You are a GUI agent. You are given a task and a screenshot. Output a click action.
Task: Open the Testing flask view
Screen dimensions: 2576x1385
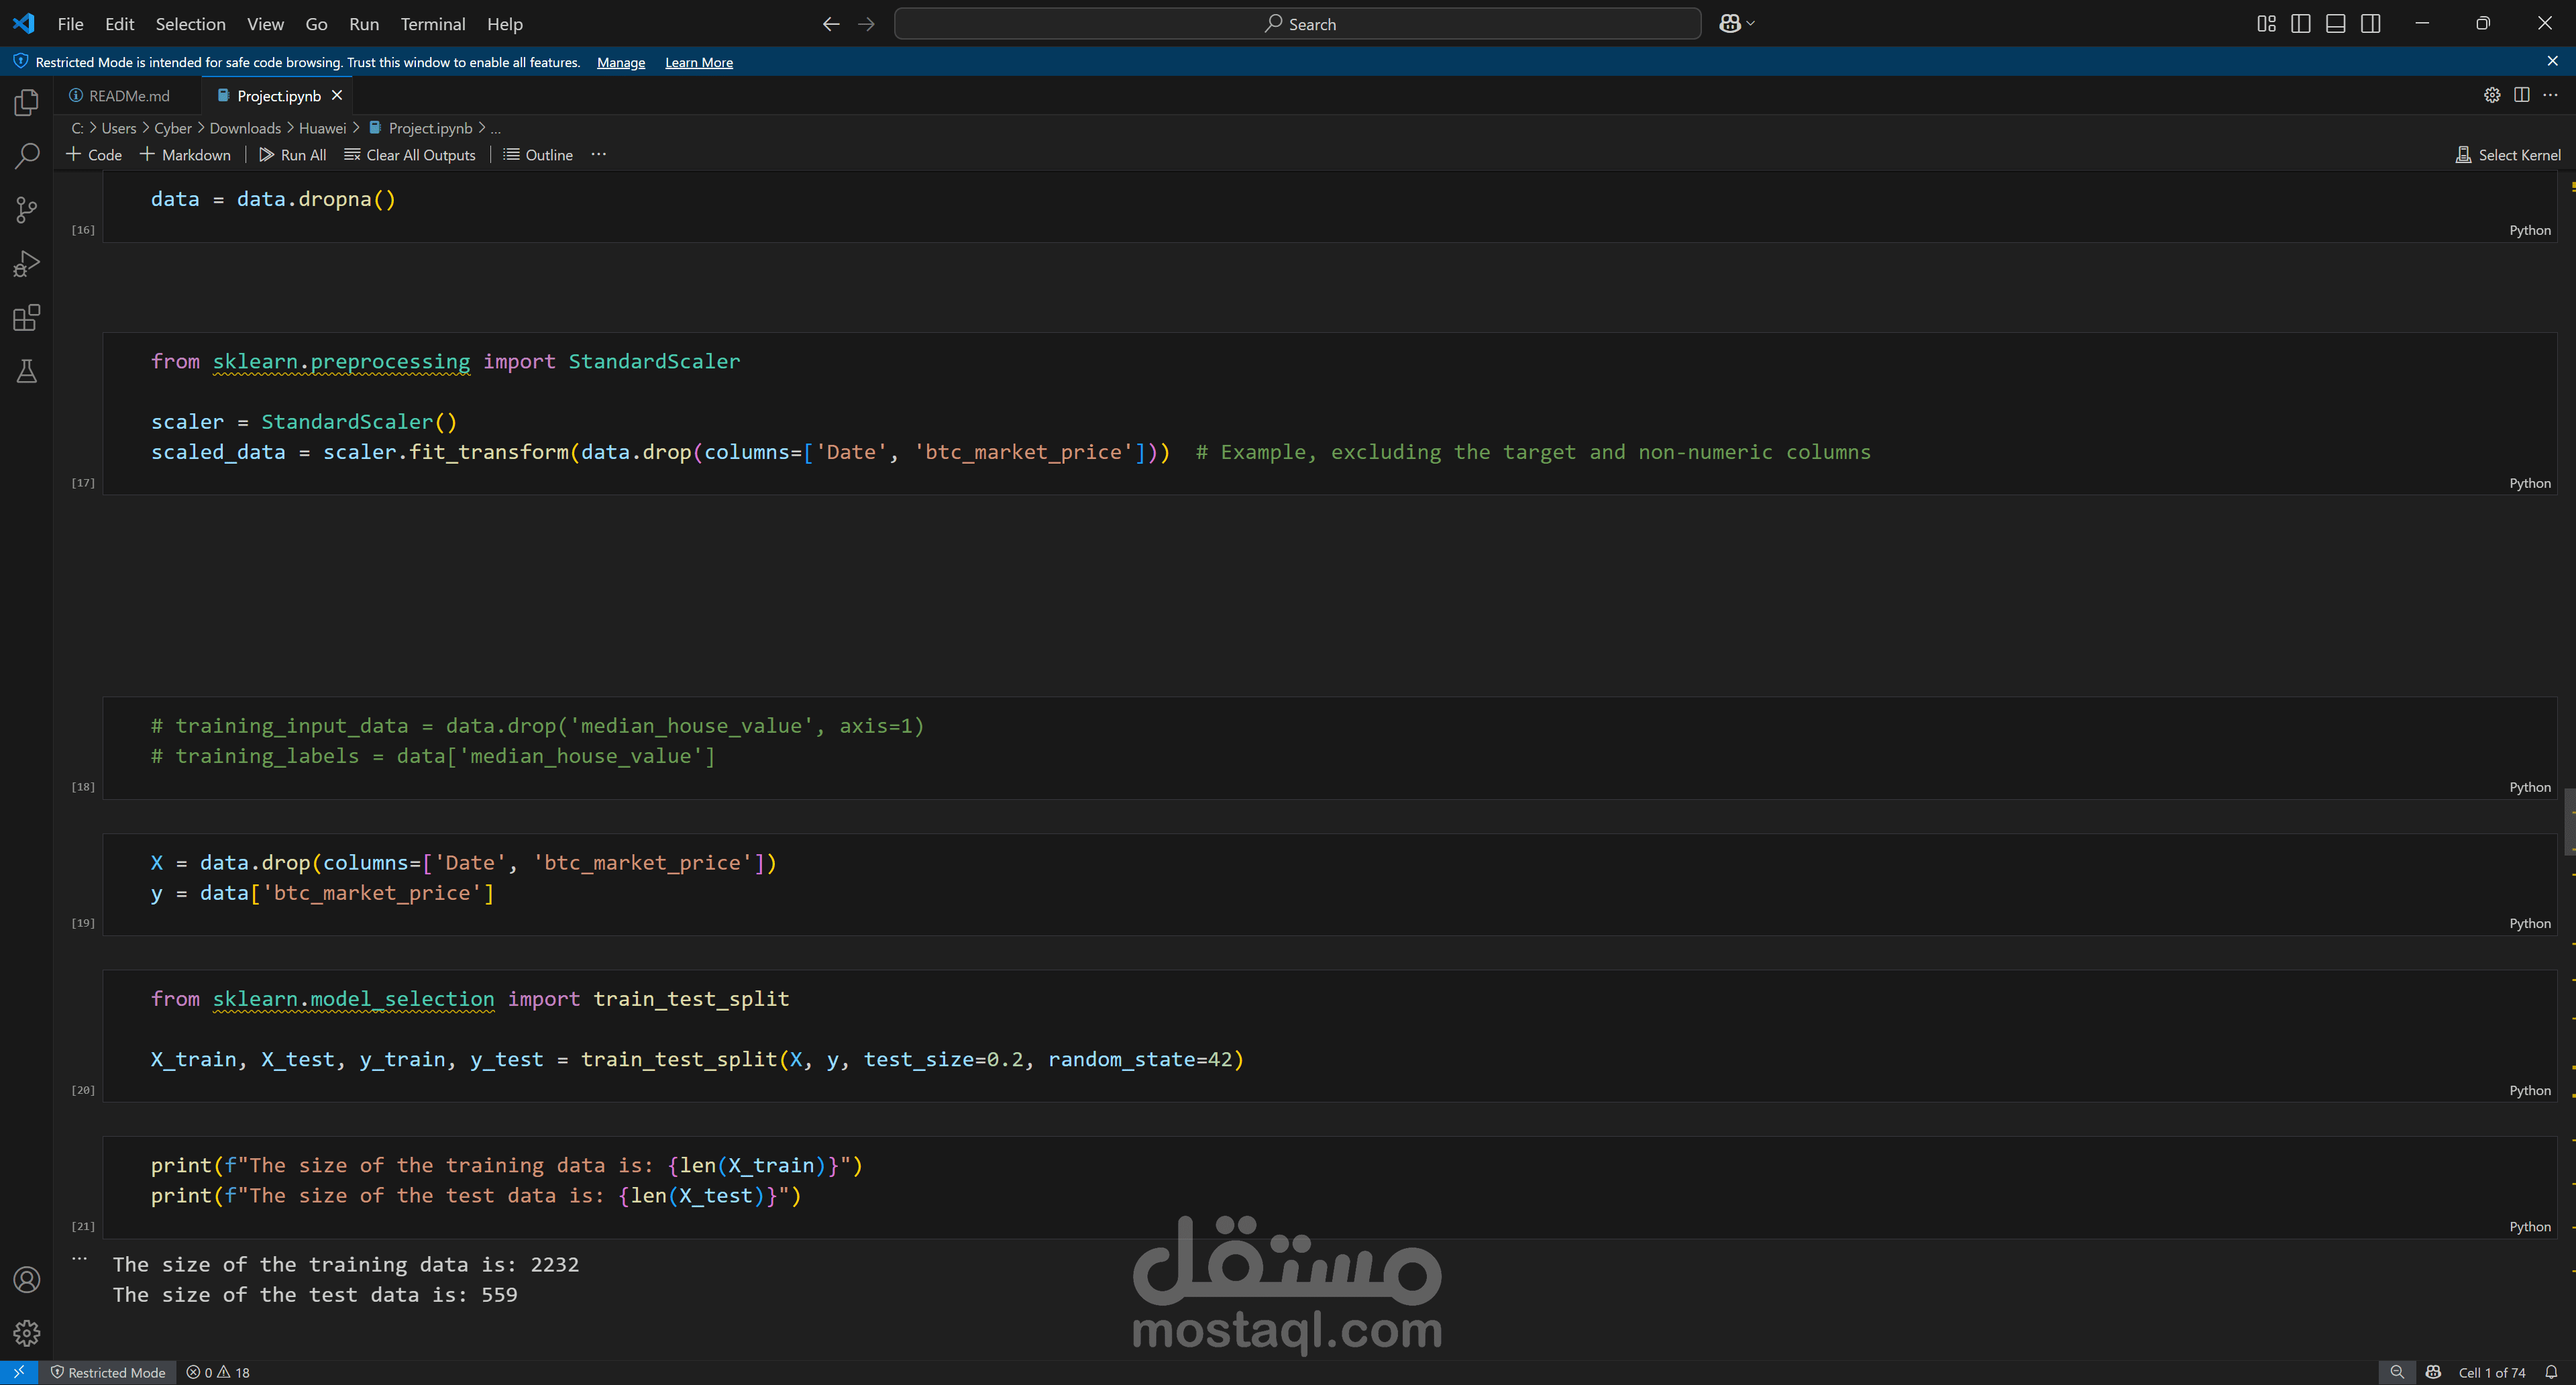coord(27,372)
